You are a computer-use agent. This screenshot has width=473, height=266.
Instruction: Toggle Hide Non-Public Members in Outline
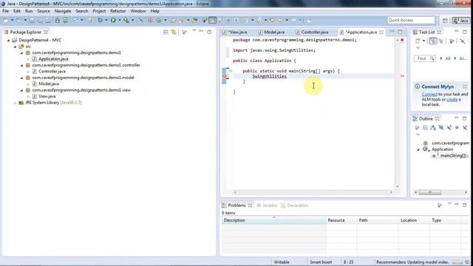(457, 128)
